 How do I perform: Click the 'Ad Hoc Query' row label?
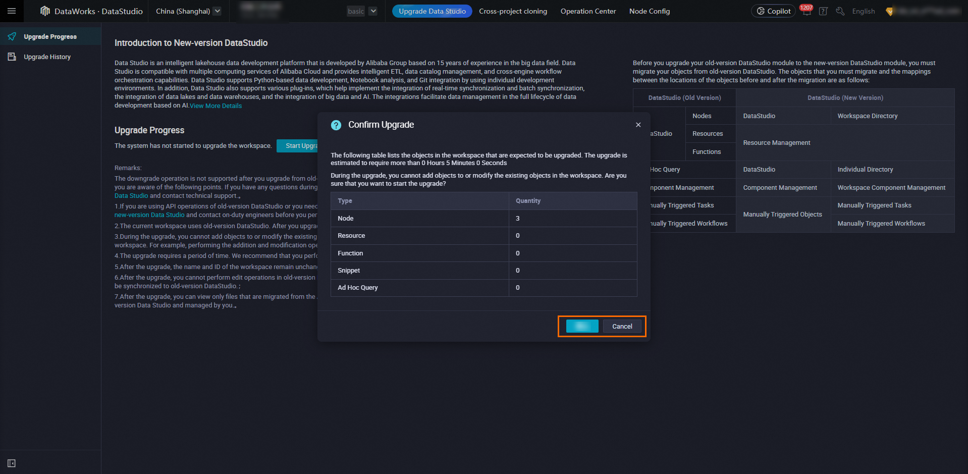[358, 288]
